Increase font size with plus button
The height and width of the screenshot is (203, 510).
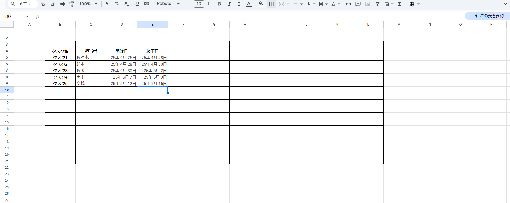click(x=209, y=4)
